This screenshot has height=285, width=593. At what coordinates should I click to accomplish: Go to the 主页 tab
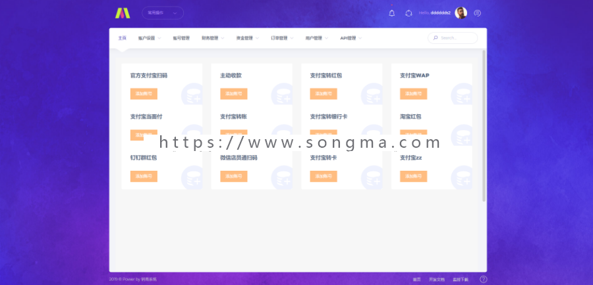click(122, 38)
